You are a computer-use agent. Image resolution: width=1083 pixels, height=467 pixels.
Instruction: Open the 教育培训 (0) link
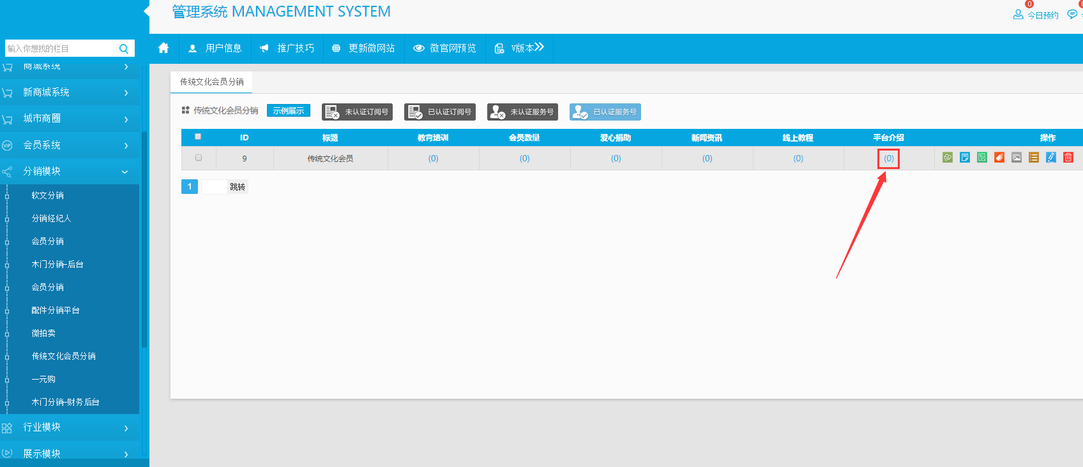434,158
